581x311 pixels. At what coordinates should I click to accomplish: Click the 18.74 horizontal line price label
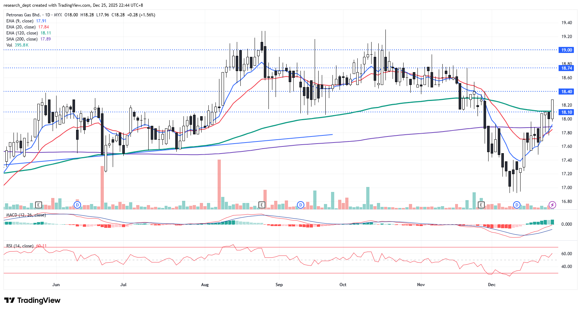(x=567, y=68)
